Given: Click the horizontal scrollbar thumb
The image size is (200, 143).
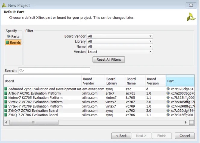Looking at the screenshot, I should click(34, 122).
